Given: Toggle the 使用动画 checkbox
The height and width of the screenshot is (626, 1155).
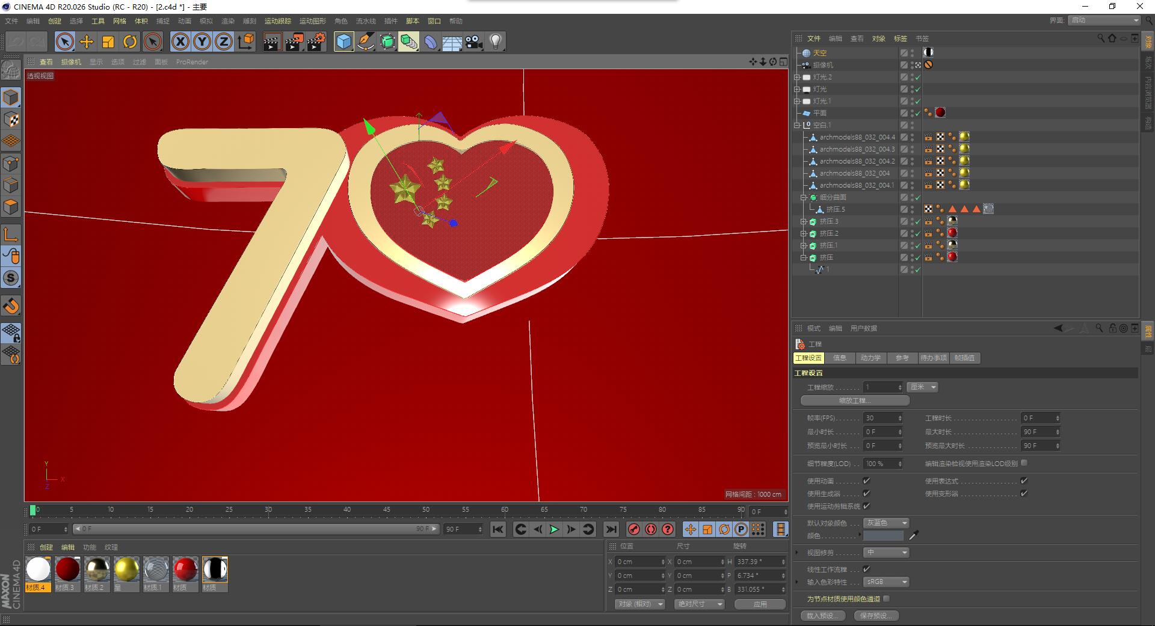Looking at the screenshot, I should pos(866,480).
